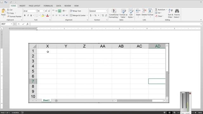Viewport: 203px width, 114px height.
Task: Activate the Format Painter brush
Action: tap(14, 16)
